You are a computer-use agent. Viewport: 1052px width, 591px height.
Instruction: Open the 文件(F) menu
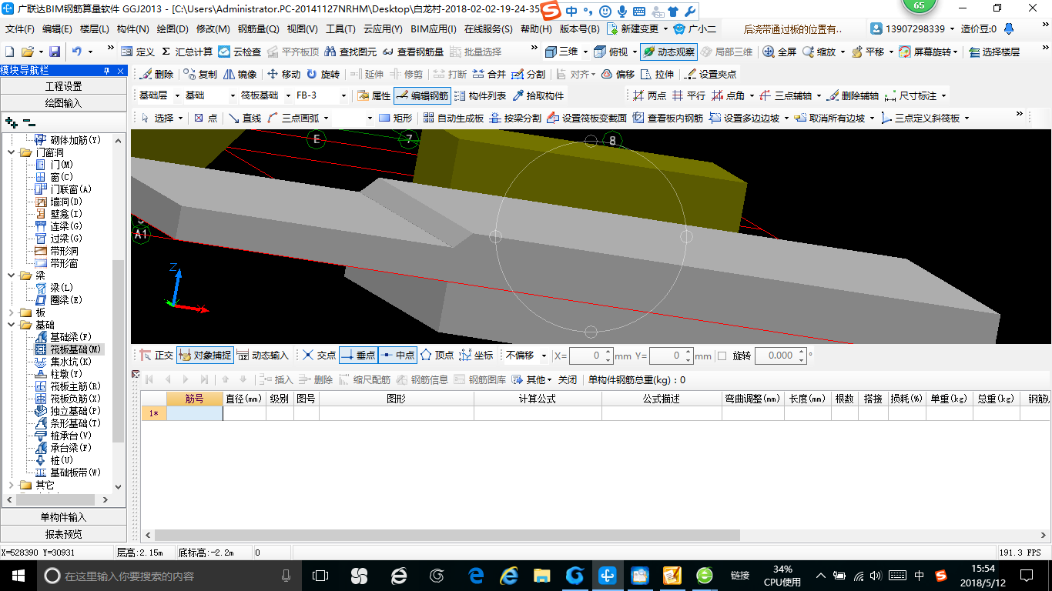(20, 29)
